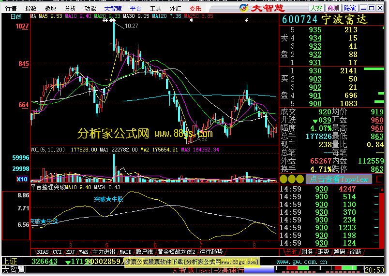Viewport: 389px width, 276px height.
Task: Click the 20:50 clock in status bar
Action: tap(374, 270)
